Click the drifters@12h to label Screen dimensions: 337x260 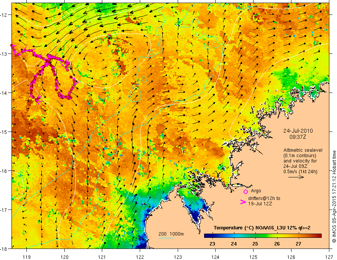(264, 198)
